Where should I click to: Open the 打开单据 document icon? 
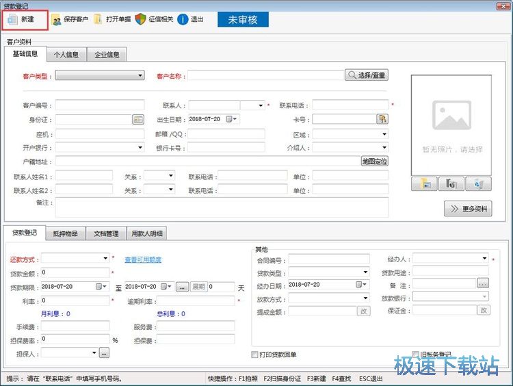click(98, 19)
